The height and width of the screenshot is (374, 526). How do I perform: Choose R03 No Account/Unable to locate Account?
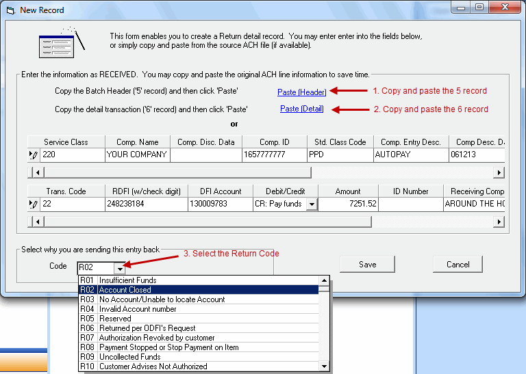[199, 299]
